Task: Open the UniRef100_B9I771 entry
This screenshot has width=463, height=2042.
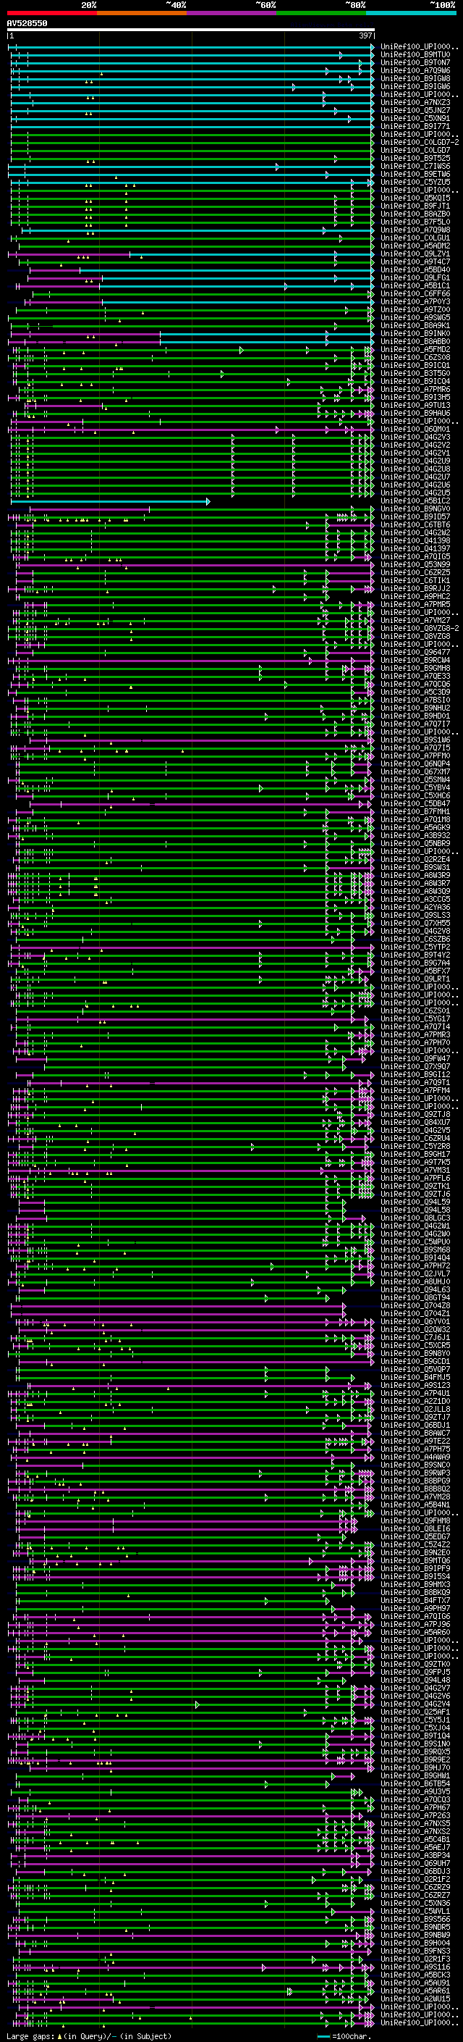Action: (415, 126)
